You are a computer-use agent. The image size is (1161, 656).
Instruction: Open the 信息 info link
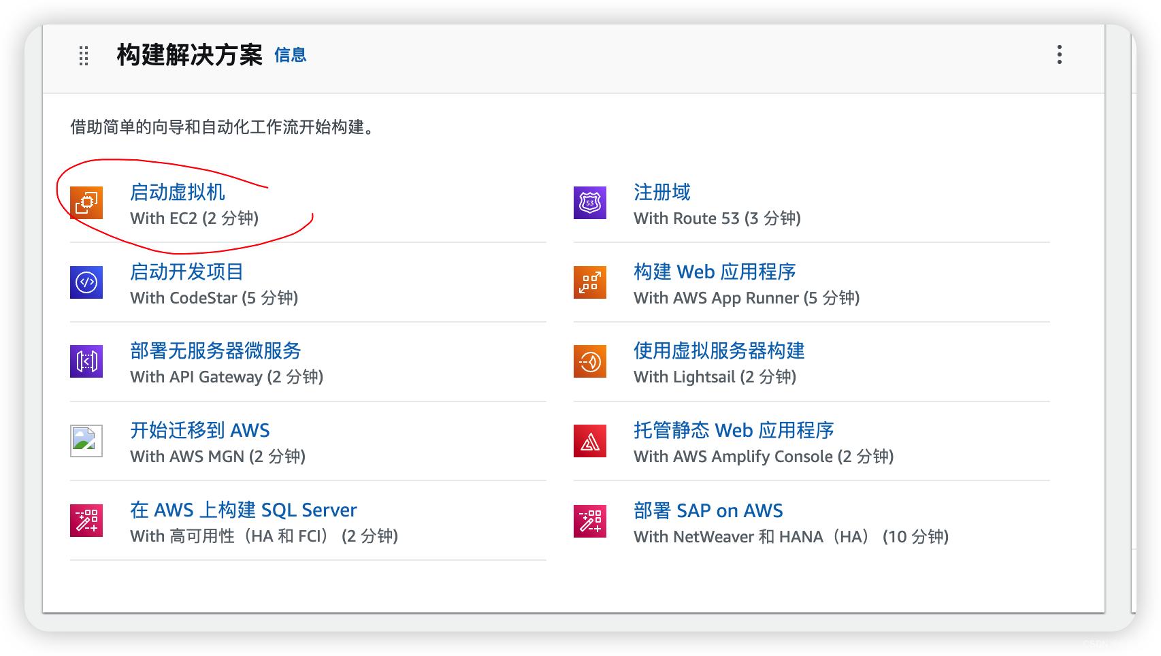pos(291,55)
